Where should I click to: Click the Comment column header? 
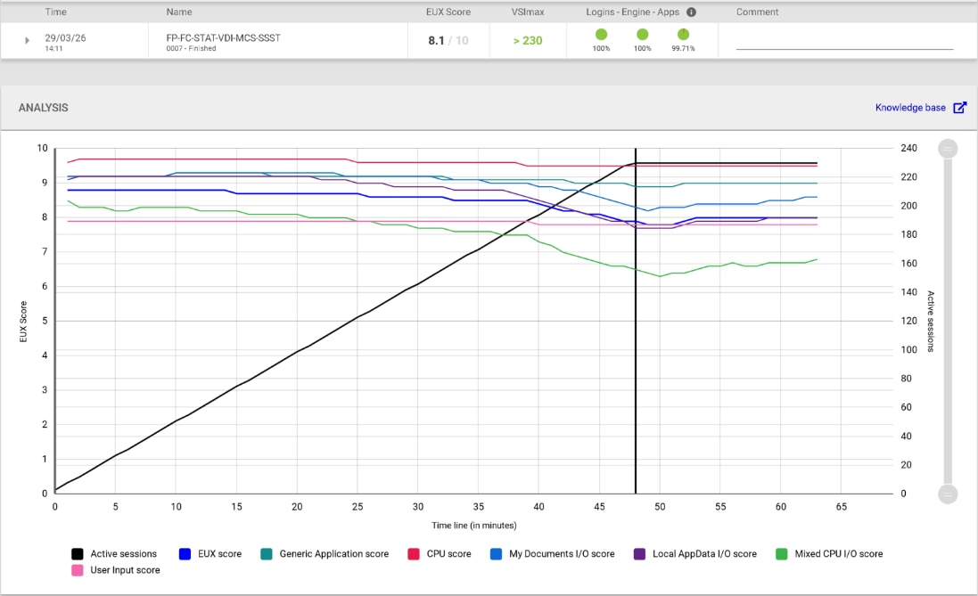click(757, 12)
